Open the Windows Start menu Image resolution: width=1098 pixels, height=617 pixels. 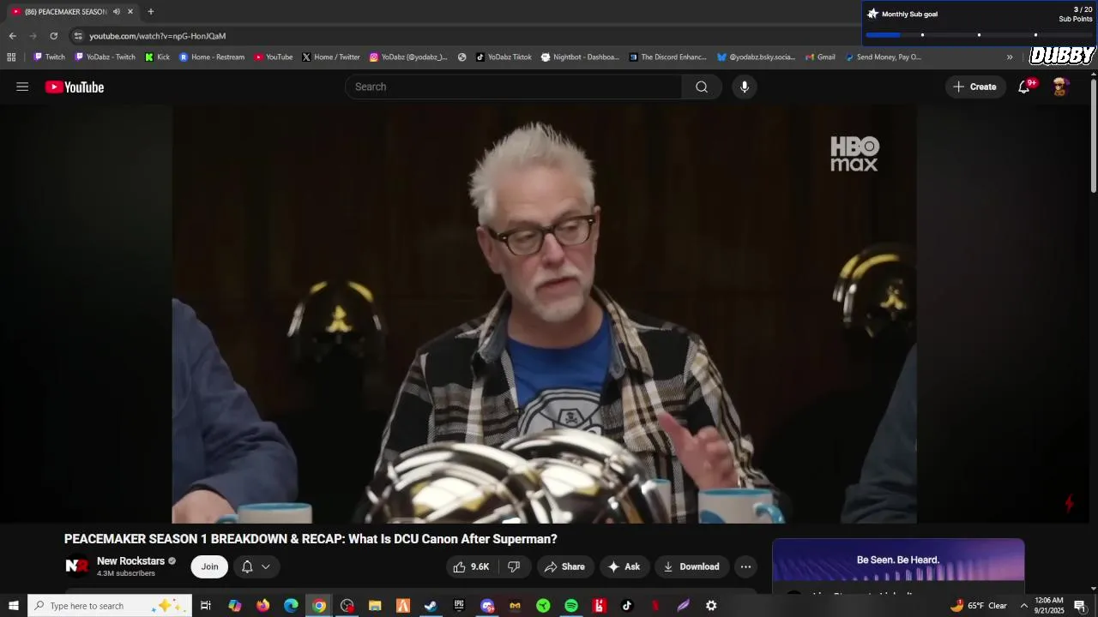(13, 606)
